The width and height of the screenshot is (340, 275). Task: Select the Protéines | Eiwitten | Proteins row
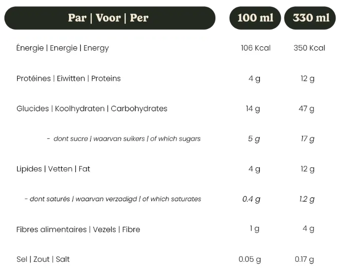coord(68,78)
